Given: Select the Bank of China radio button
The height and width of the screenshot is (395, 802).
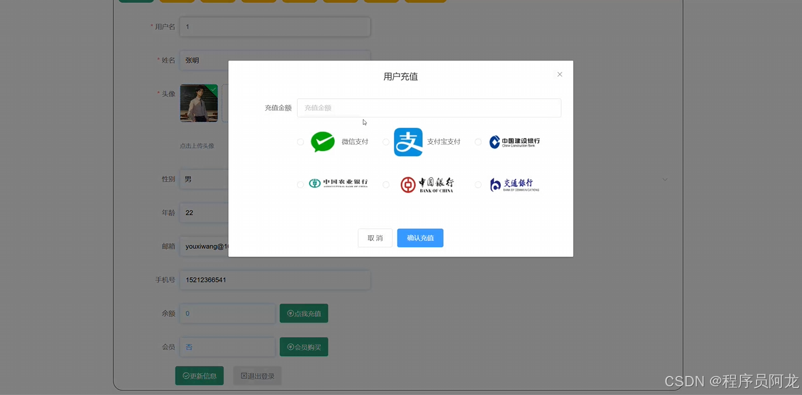Looking at the screenshot, I should point(386,185).
